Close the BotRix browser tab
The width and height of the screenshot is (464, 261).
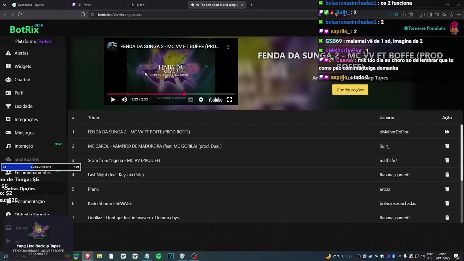tap(242, 5)
